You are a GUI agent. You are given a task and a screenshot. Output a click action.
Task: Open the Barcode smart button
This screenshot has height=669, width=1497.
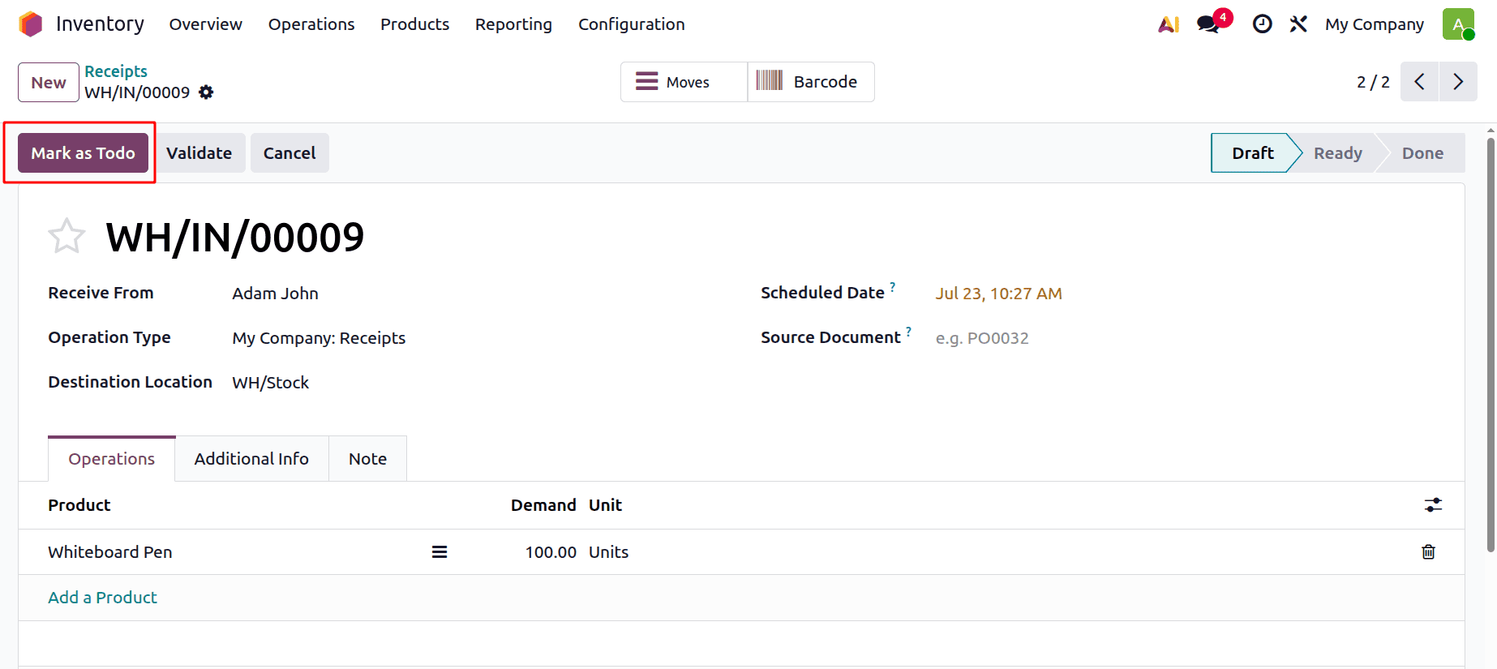click(x=811, y=82)
